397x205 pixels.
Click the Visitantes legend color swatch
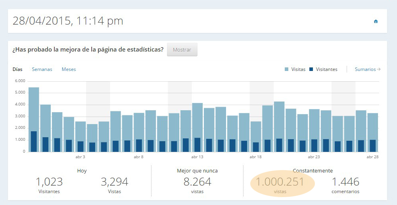click(x=311, y=69)
